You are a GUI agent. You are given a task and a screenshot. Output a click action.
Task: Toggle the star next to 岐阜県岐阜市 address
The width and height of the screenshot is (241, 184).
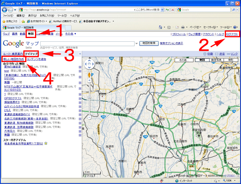(x=46, y=143)
